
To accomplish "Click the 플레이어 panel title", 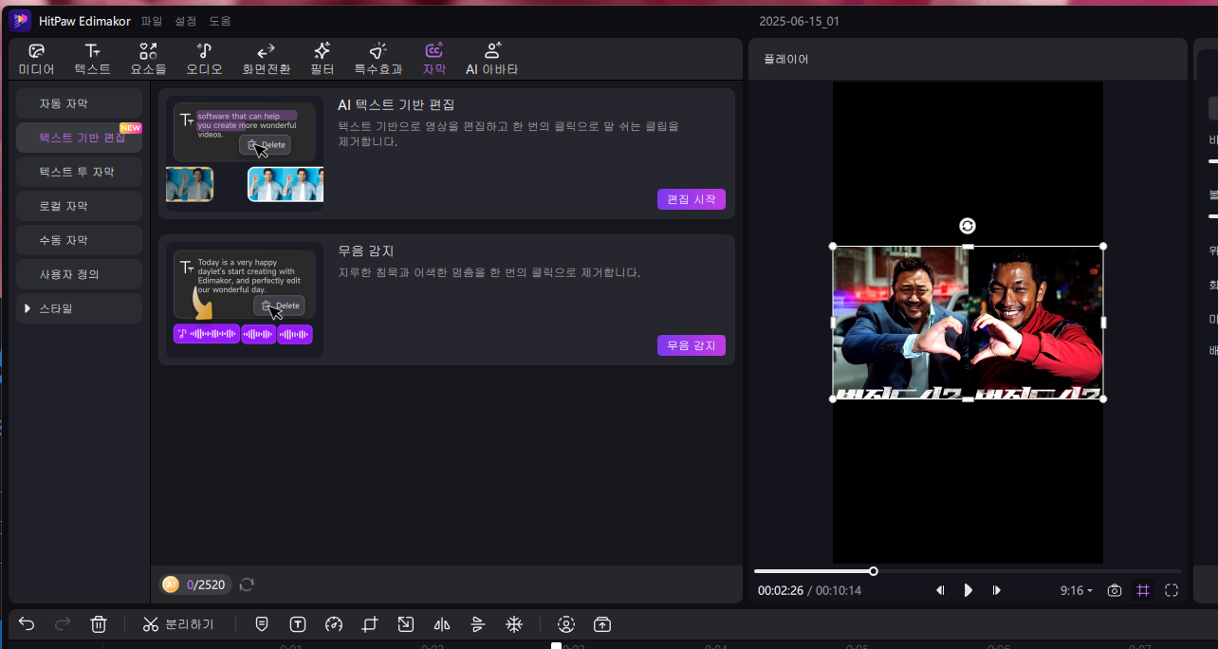I will 786,59.
